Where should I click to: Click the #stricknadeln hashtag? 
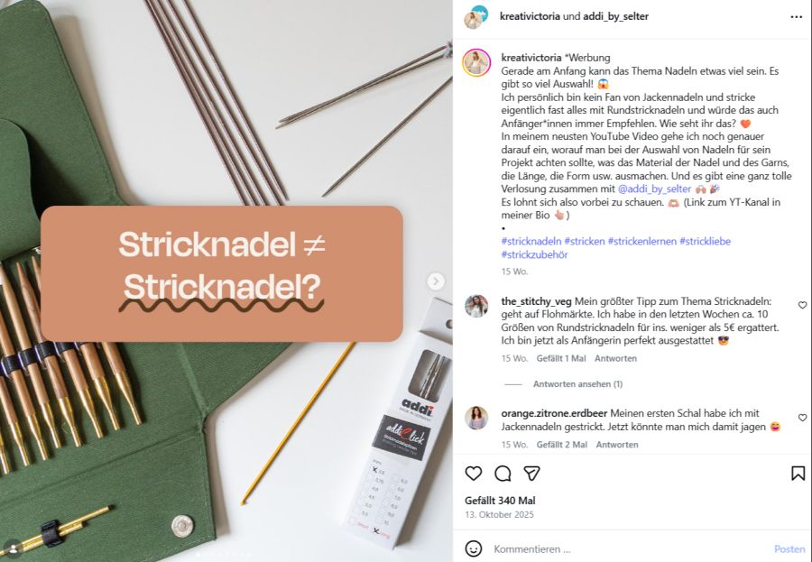pyautogui.click(x=531, y=241)
